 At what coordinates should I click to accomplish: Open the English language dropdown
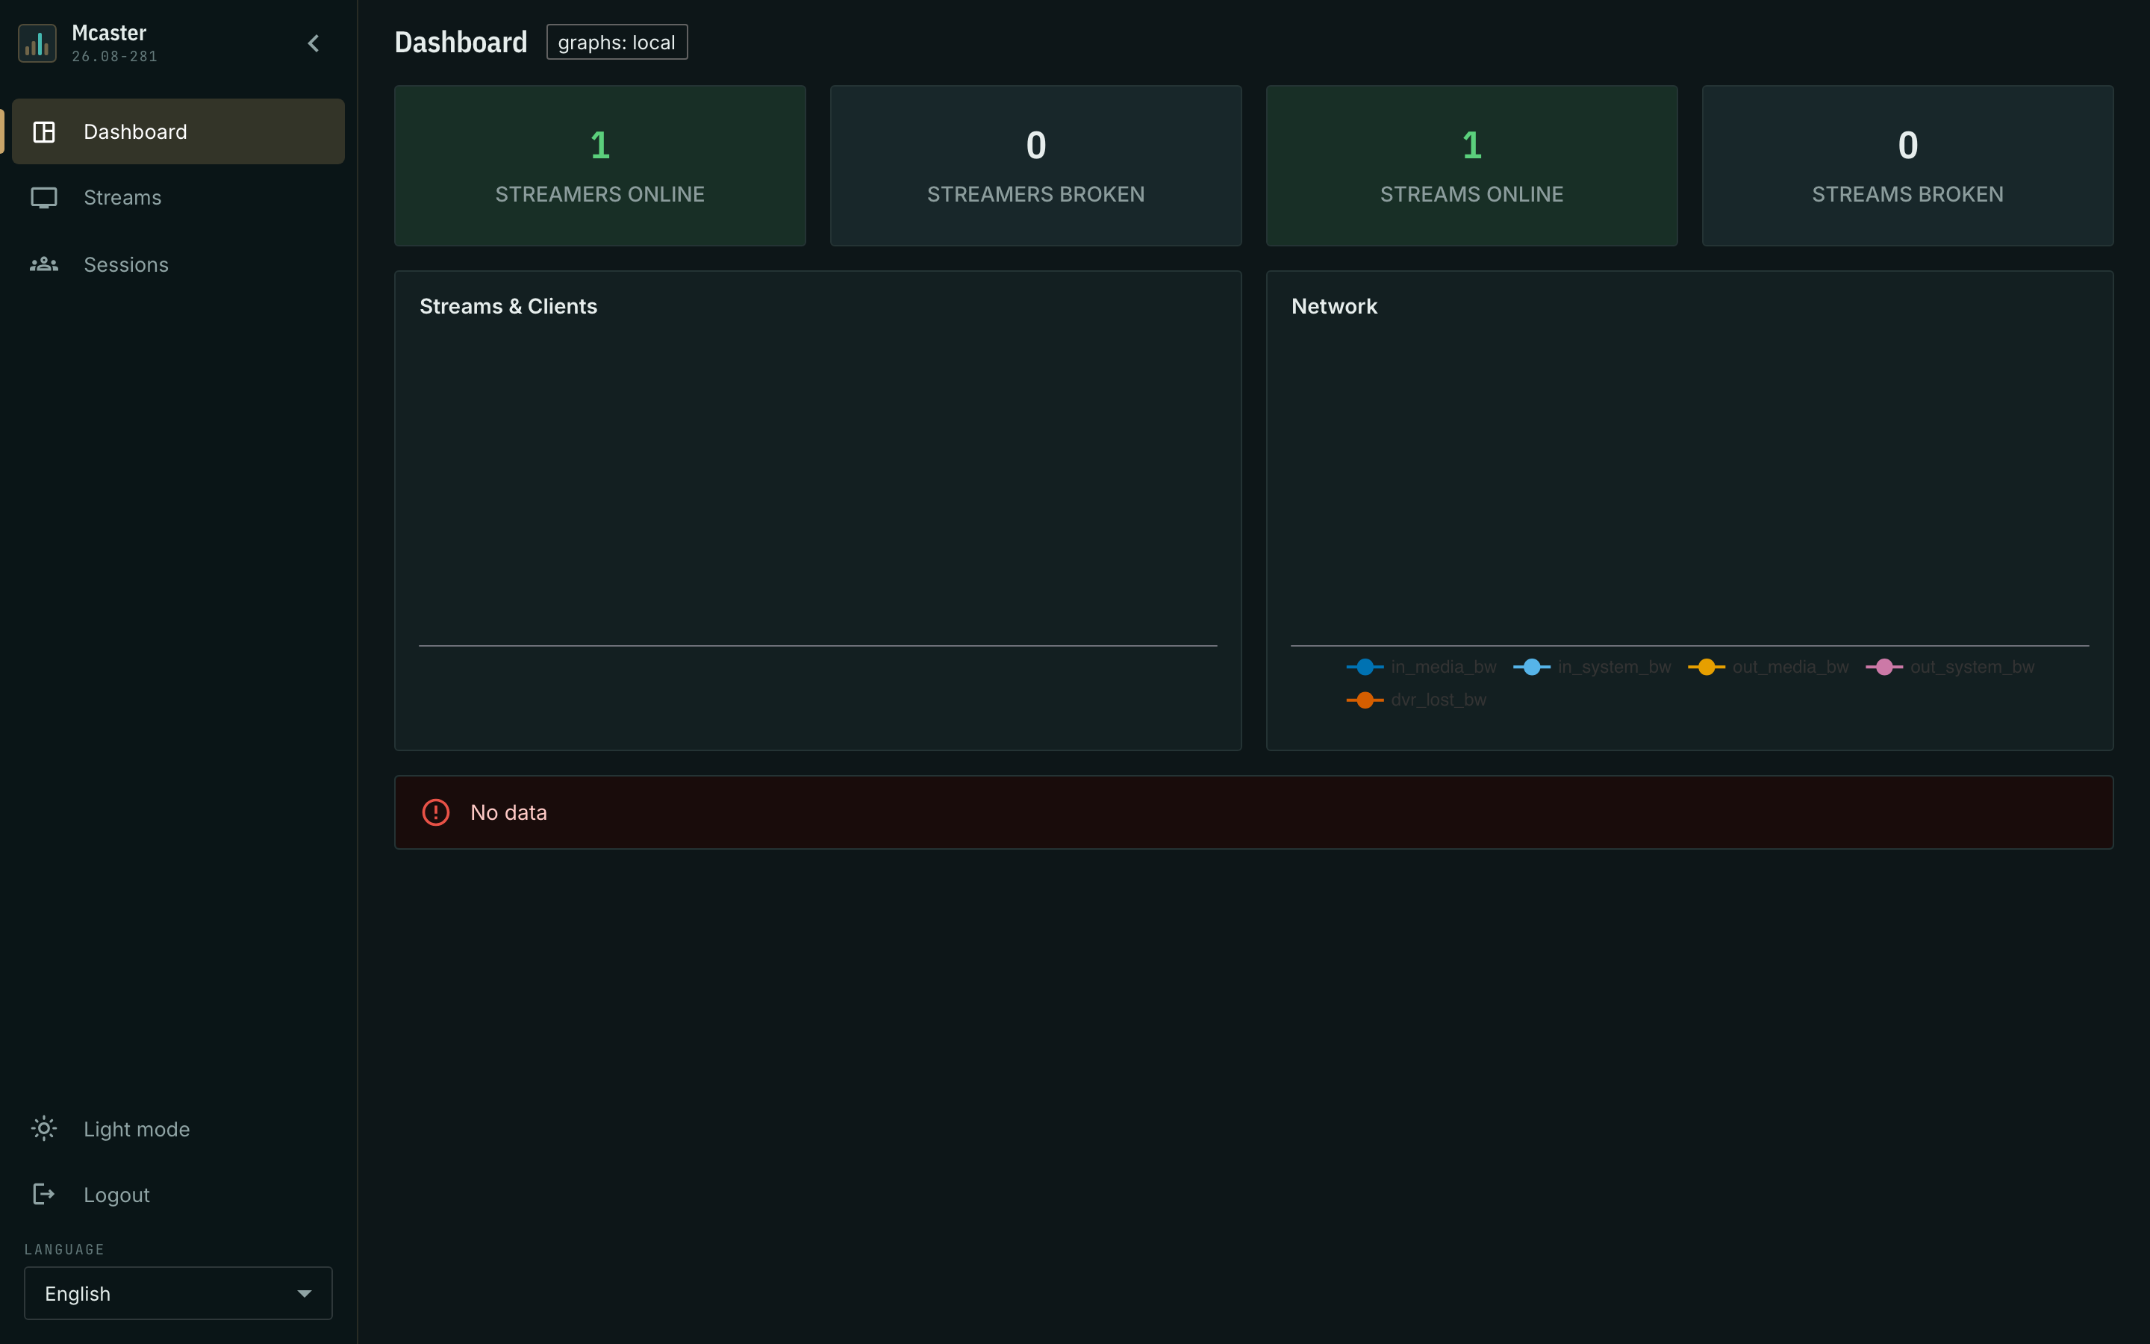(x=178, y=1293)
